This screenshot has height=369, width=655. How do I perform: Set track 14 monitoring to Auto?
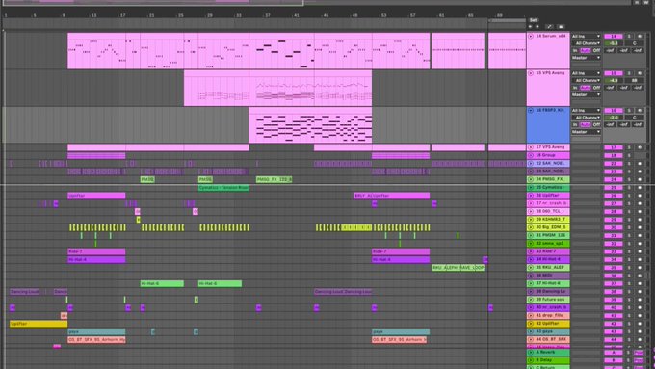586,50
